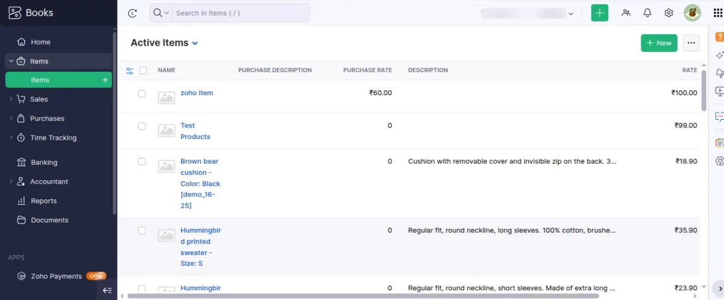Open the more options ellipsis button
The height and width of the screenshot is (300, 724).
tap(691, 43)
